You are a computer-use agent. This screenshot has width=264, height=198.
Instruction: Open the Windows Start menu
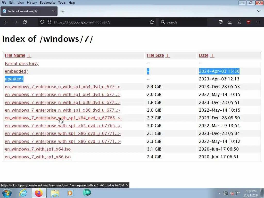(7, 193)
